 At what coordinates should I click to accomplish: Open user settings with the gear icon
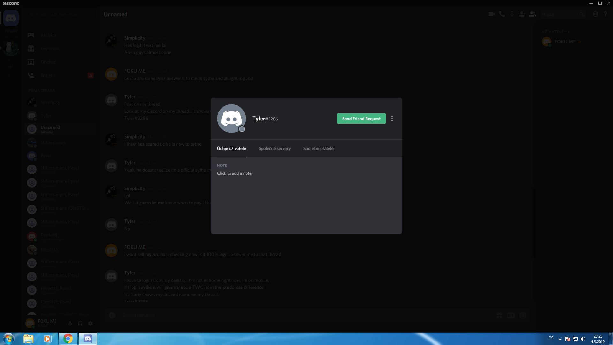click(90, 323)
